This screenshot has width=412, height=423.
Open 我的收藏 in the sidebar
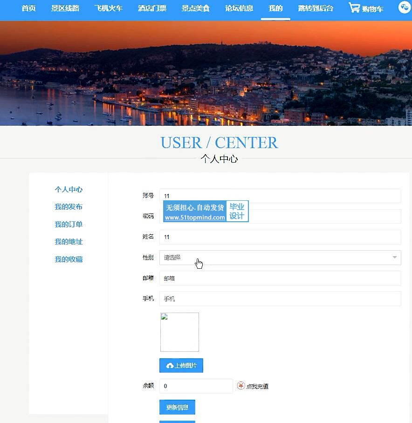(x=69, y=259)
